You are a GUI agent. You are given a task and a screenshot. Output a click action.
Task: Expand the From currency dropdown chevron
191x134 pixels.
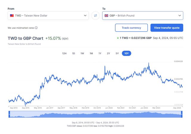(85, 16)
